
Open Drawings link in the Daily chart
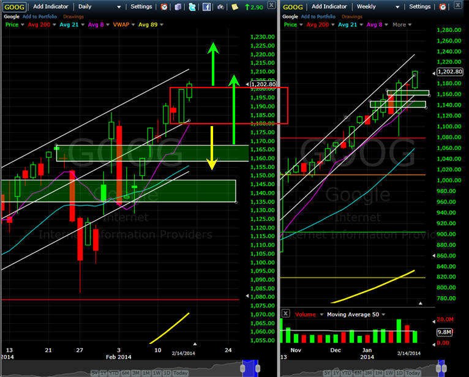coord(73,17)
